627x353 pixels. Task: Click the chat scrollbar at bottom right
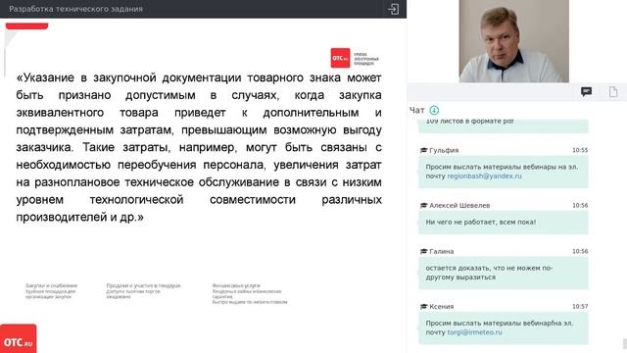pyautogui.click(x=625, y=343)
